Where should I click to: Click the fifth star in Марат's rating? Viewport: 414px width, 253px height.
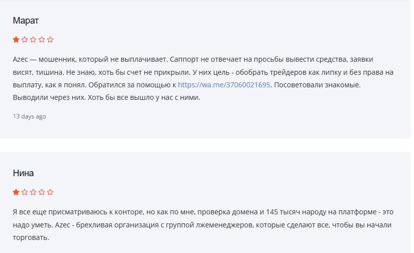pyautogui.click(x=50, y=40)
